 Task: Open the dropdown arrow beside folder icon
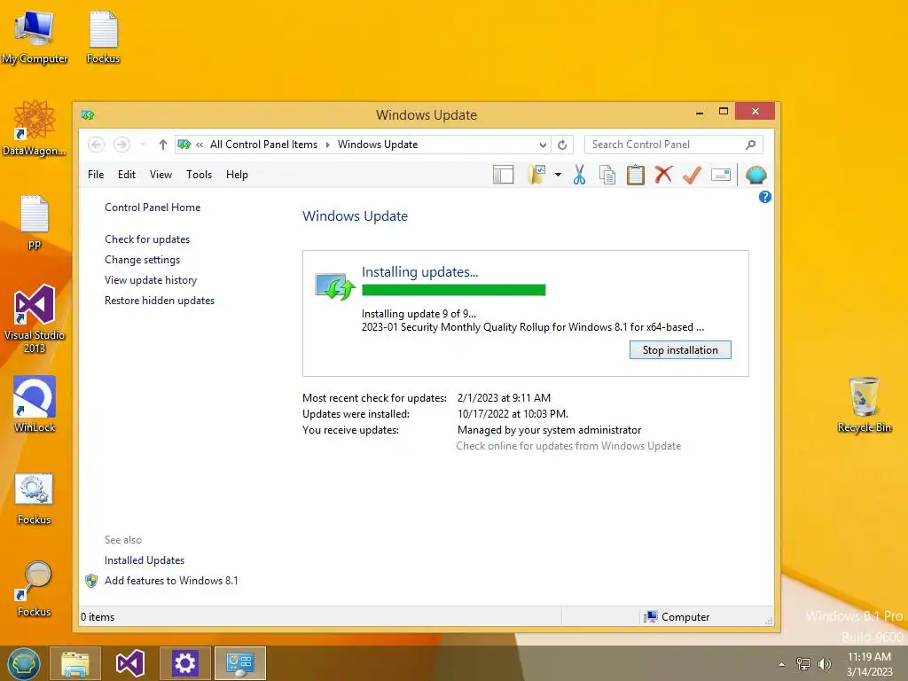(x=558, y=175)
